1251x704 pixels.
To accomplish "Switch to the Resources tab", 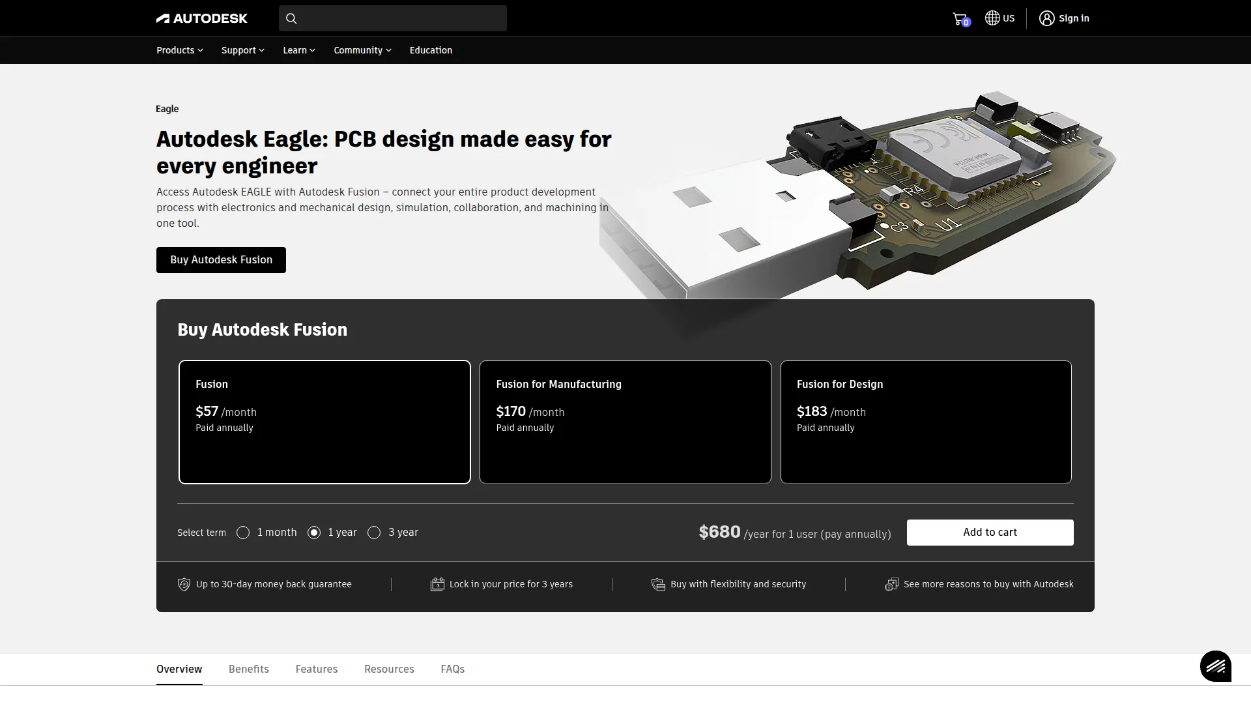I will click(389, 669).
